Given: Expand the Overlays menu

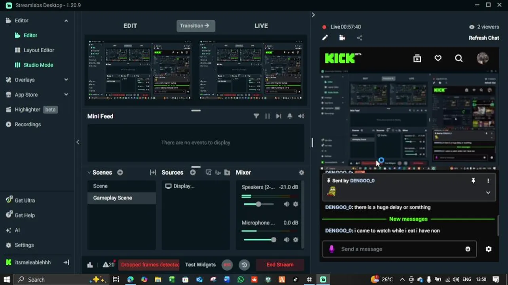Looking at the screenshot, I should point(66,80).
